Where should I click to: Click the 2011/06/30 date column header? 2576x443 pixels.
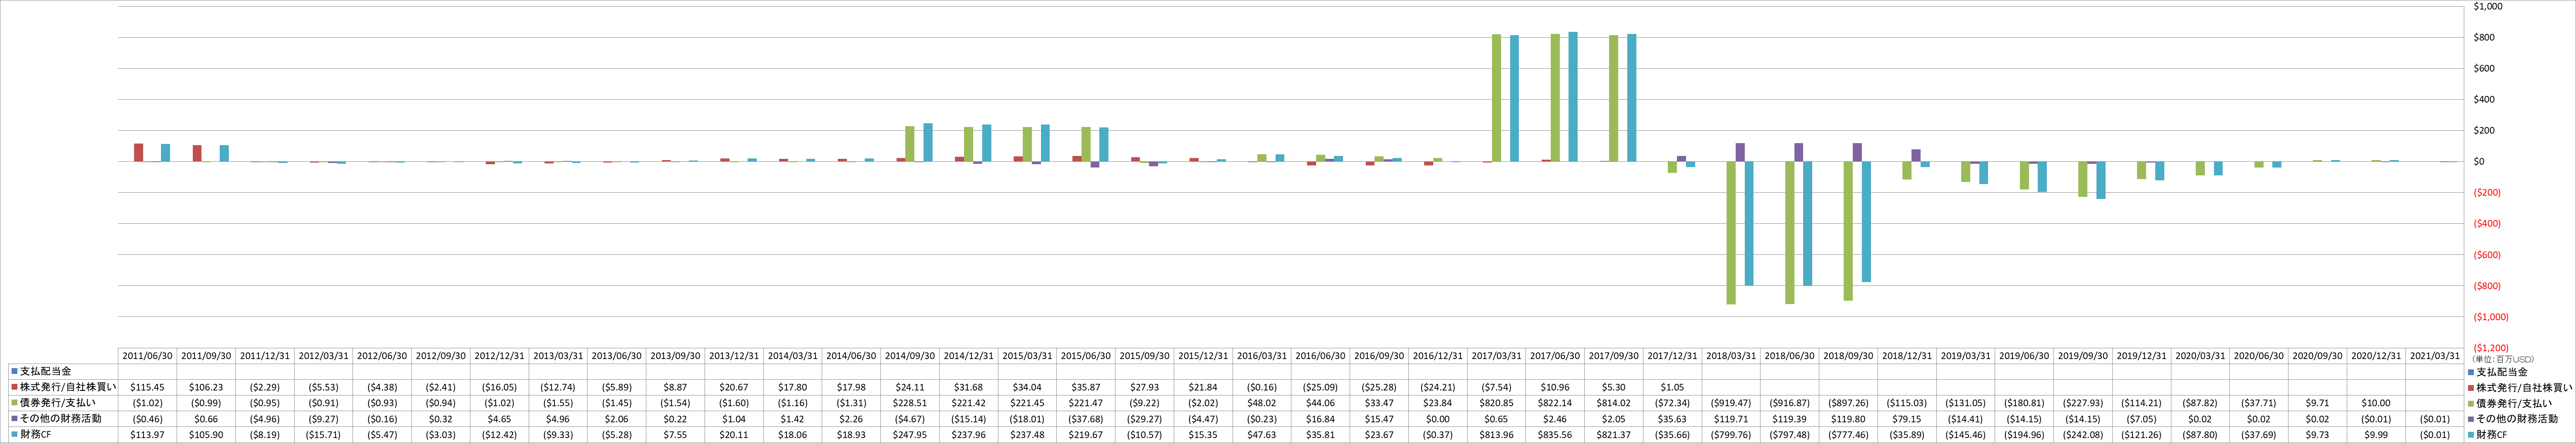click(148, 356)
